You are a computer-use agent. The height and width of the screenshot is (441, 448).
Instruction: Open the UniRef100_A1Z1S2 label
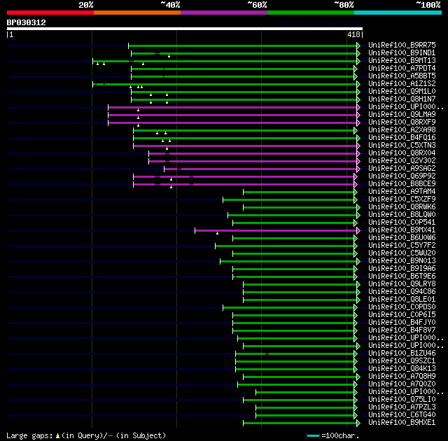pos(402,84)
